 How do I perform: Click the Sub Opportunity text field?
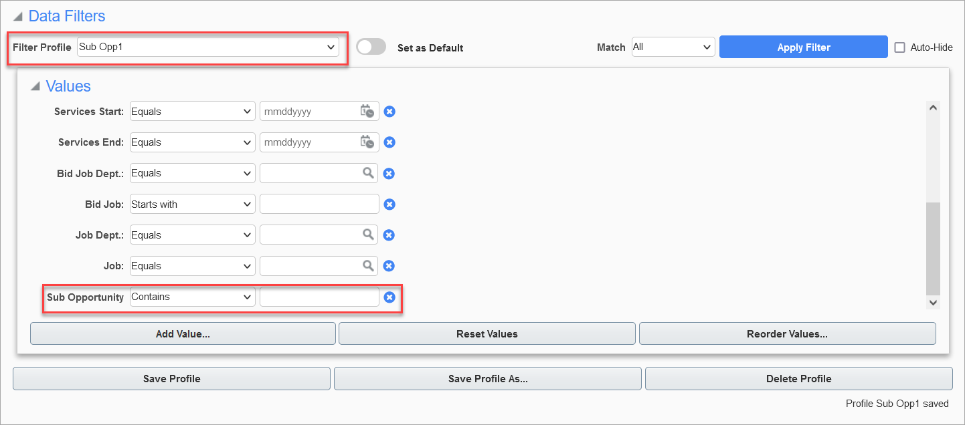tap(319, 297)
